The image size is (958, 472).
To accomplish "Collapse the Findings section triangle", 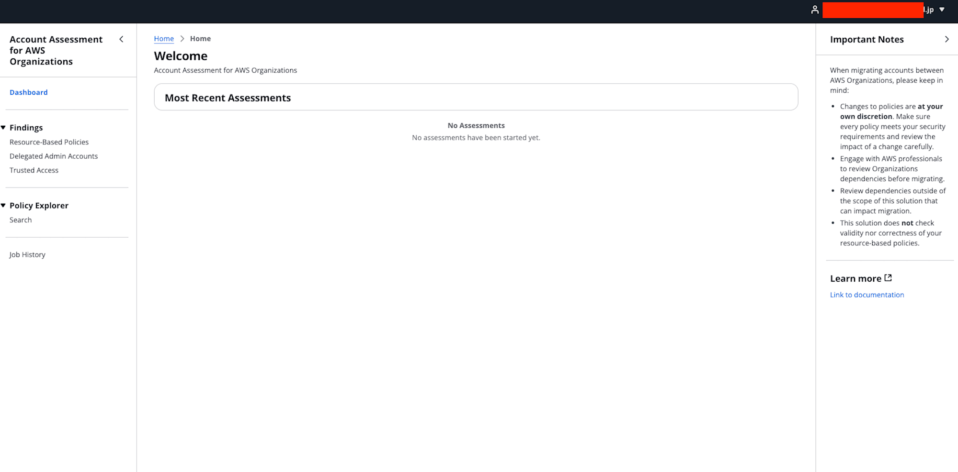I will point(3,127).
